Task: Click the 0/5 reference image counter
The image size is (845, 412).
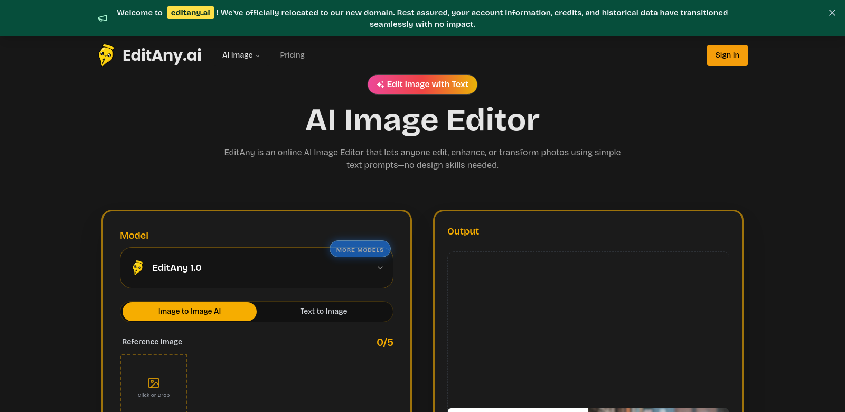Action: 385,342
